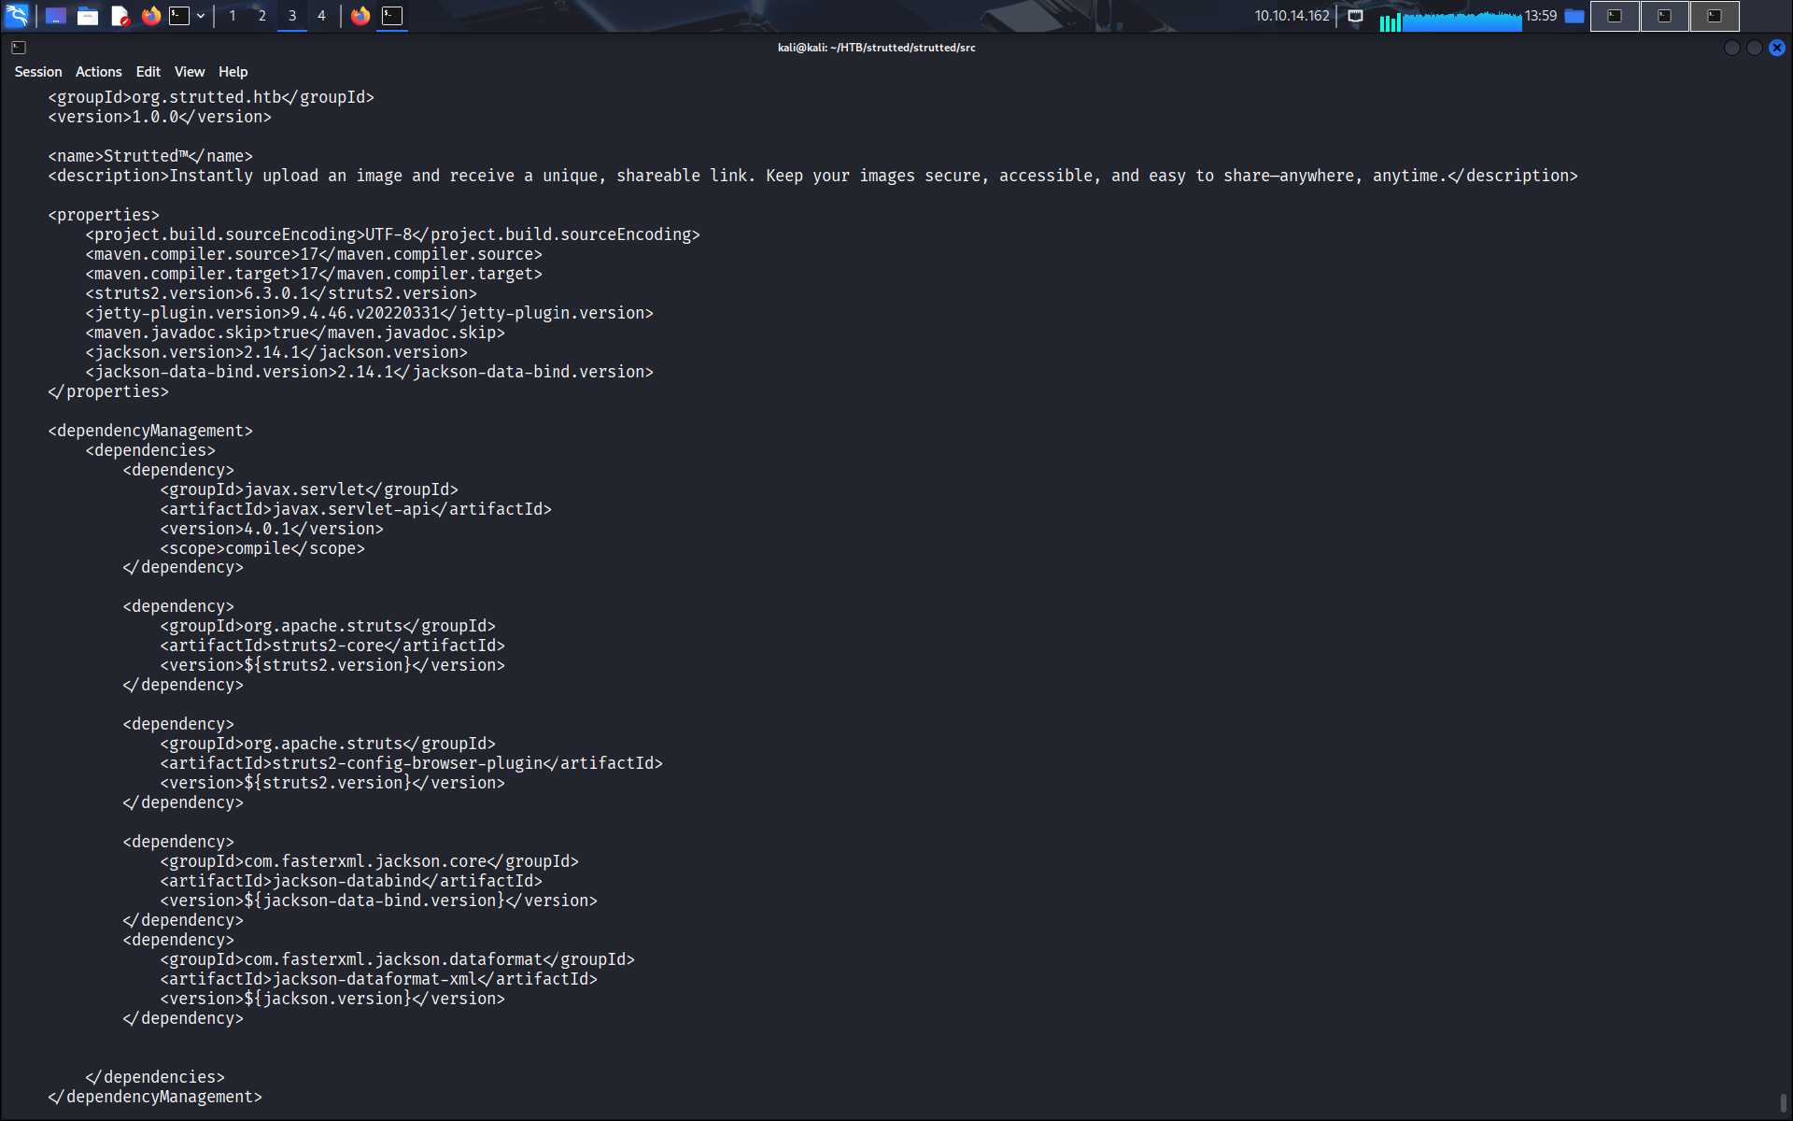Open terminal emulator launcher in panel
Viewport: 1793px width, 1121px height.
pos(179,16)
